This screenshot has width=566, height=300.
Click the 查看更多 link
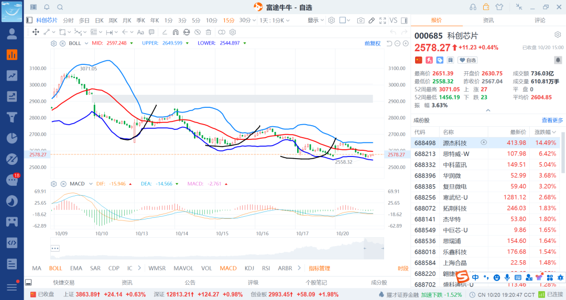coord(552,120)
